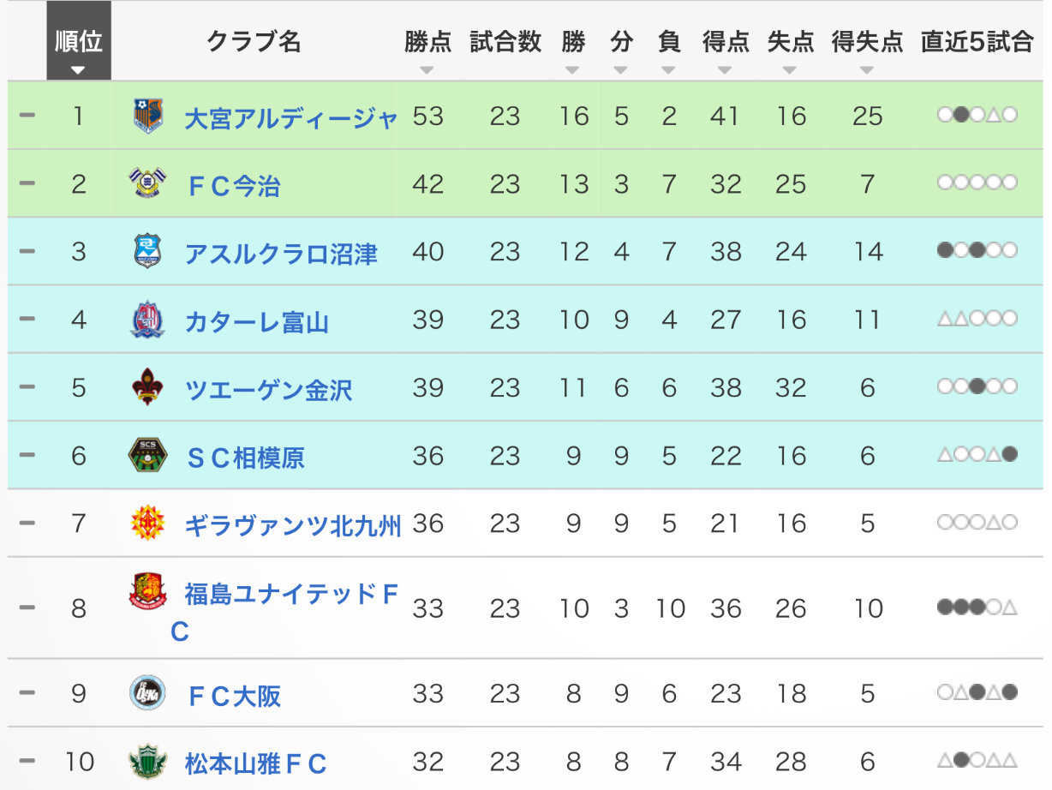Click the Giravanz Kitakyushu sun crest
Viewport: 1052px width, 790px height.
pyautogui.click(x=148, y=523)
